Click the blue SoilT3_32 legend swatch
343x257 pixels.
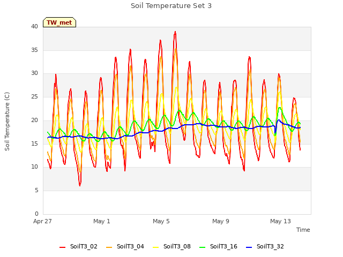tap(249, 247)
